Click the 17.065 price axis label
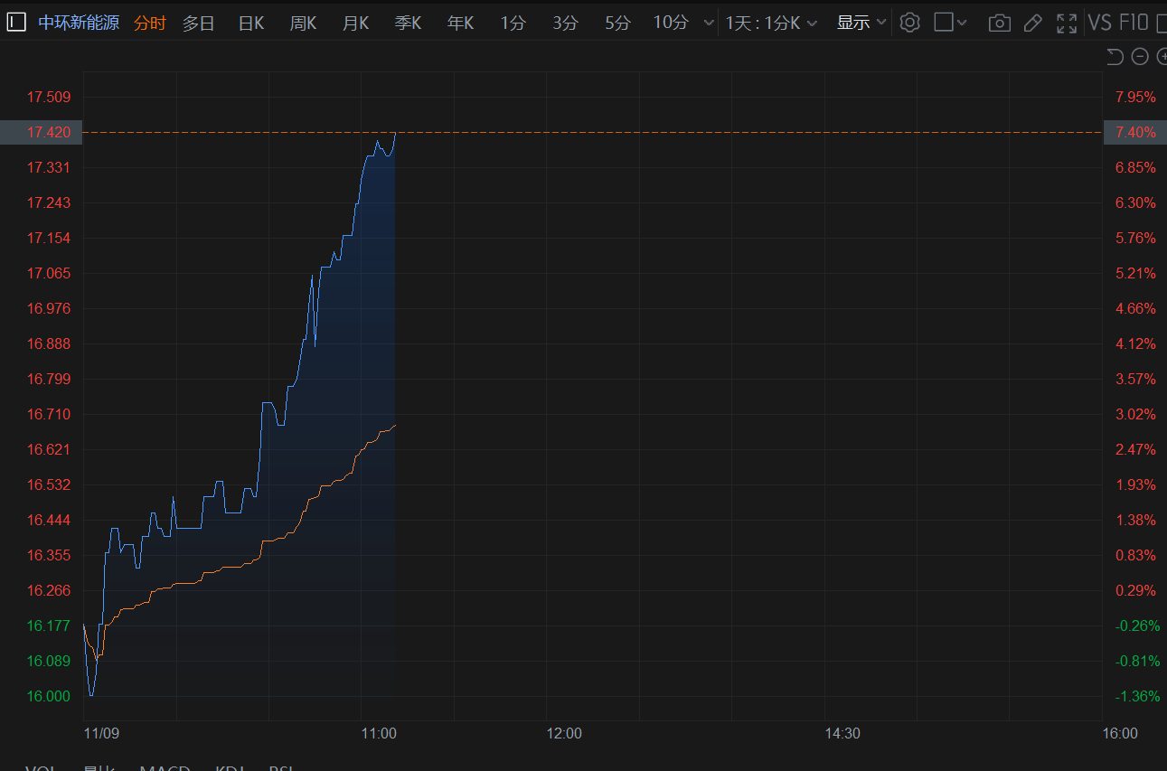The width and height of the screenshot is (1167, 771). tap(49, 273)
